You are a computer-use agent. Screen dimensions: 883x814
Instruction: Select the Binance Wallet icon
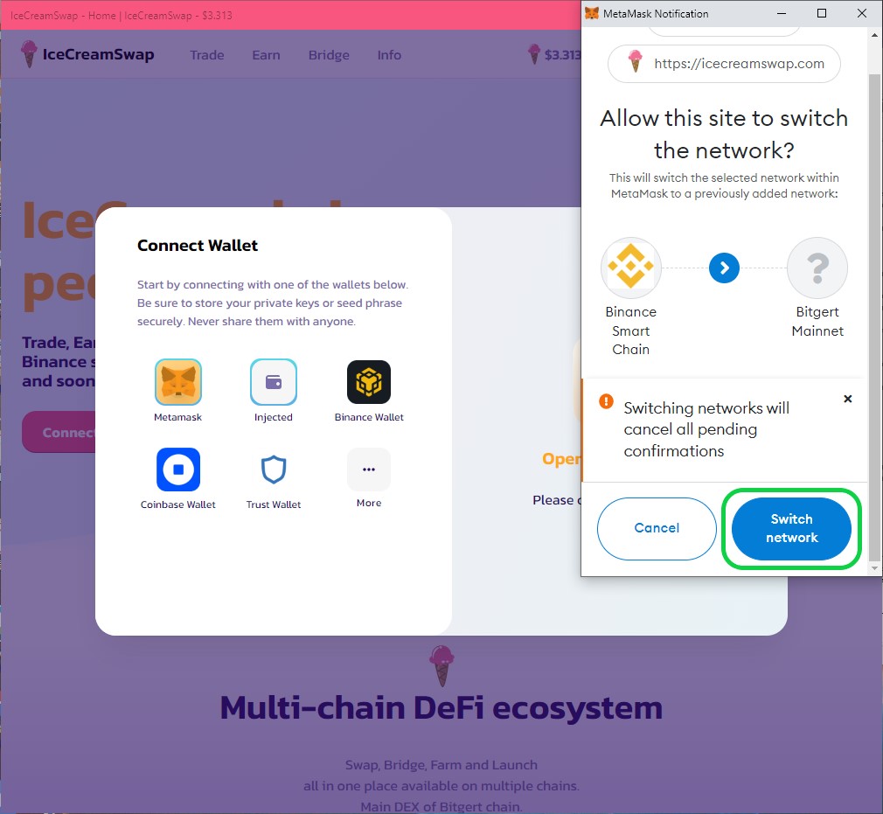pyautogui.click(x=369, y=382)
